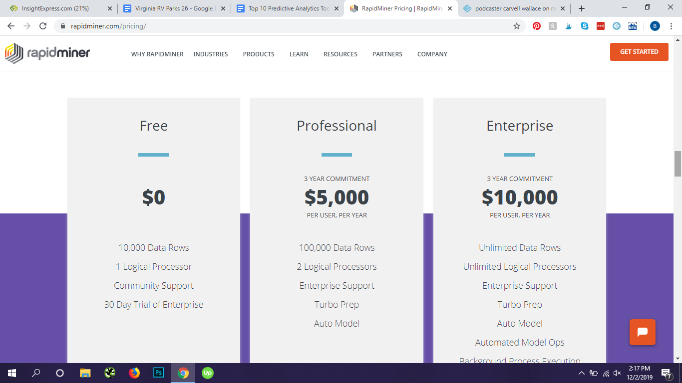
Task: Click the $10,000 price text
Action: tap(520, 197)
